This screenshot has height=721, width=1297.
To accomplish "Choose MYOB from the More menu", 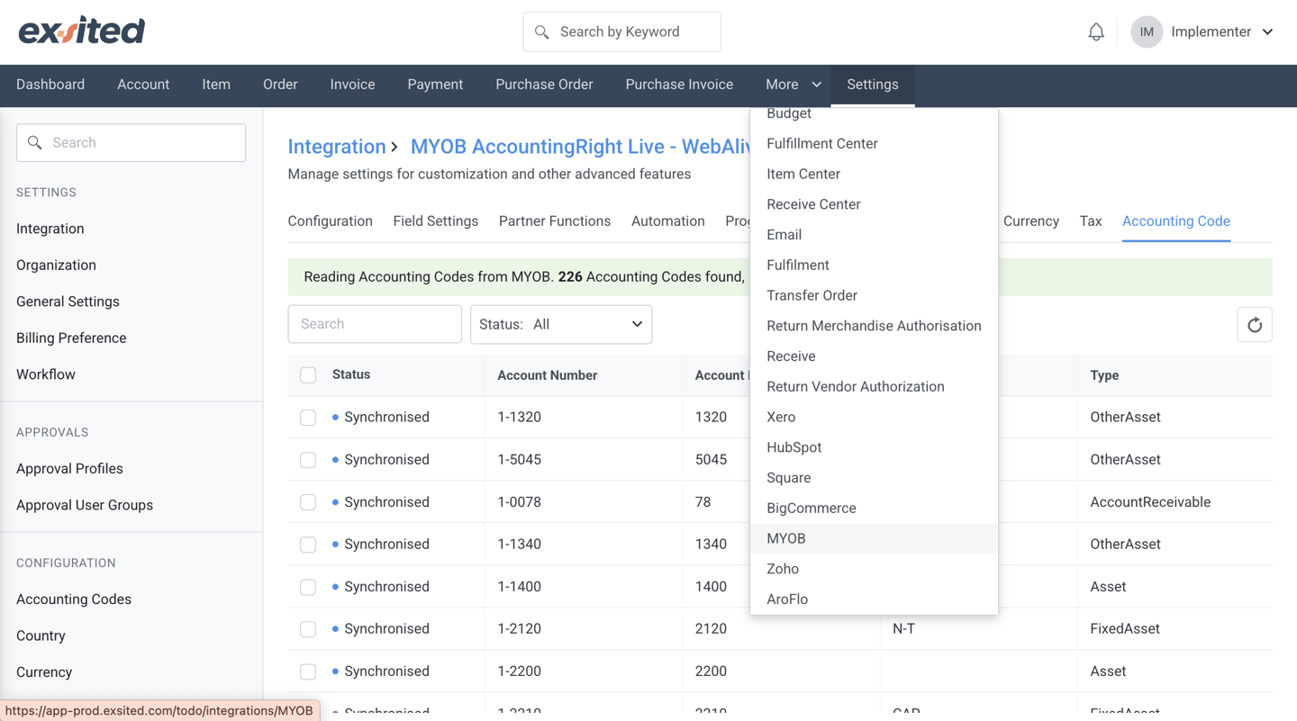I will (x=874, y=539).
